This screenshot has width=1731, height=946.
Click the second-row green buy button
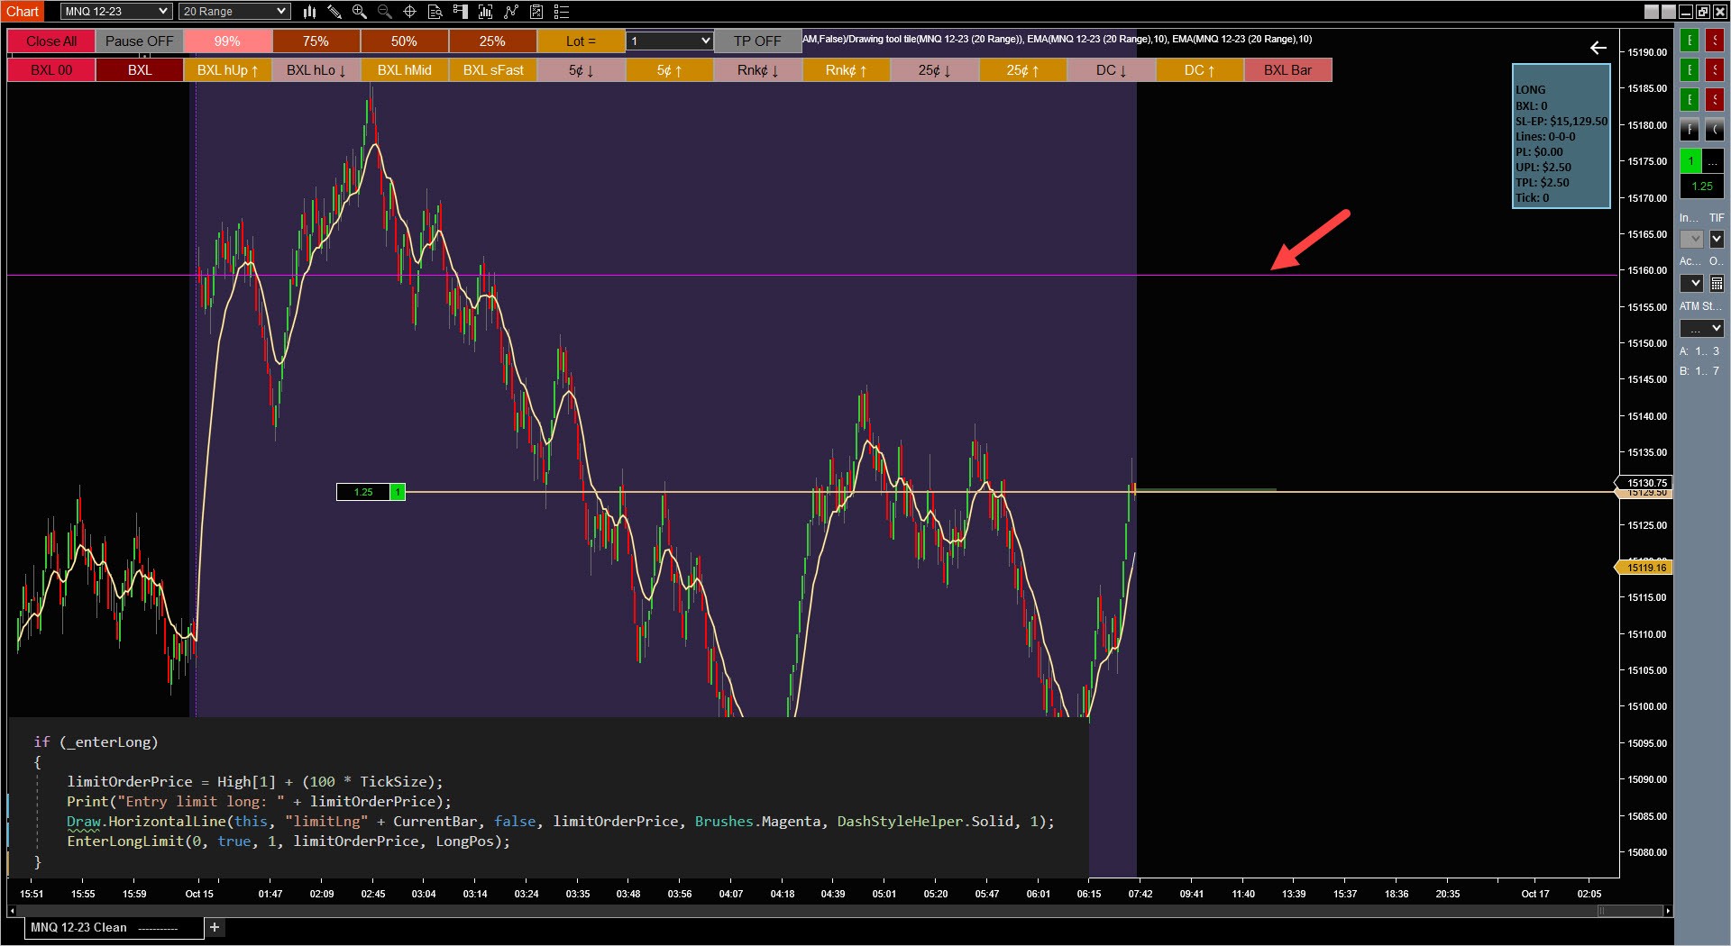click(x=1690, y=70)
